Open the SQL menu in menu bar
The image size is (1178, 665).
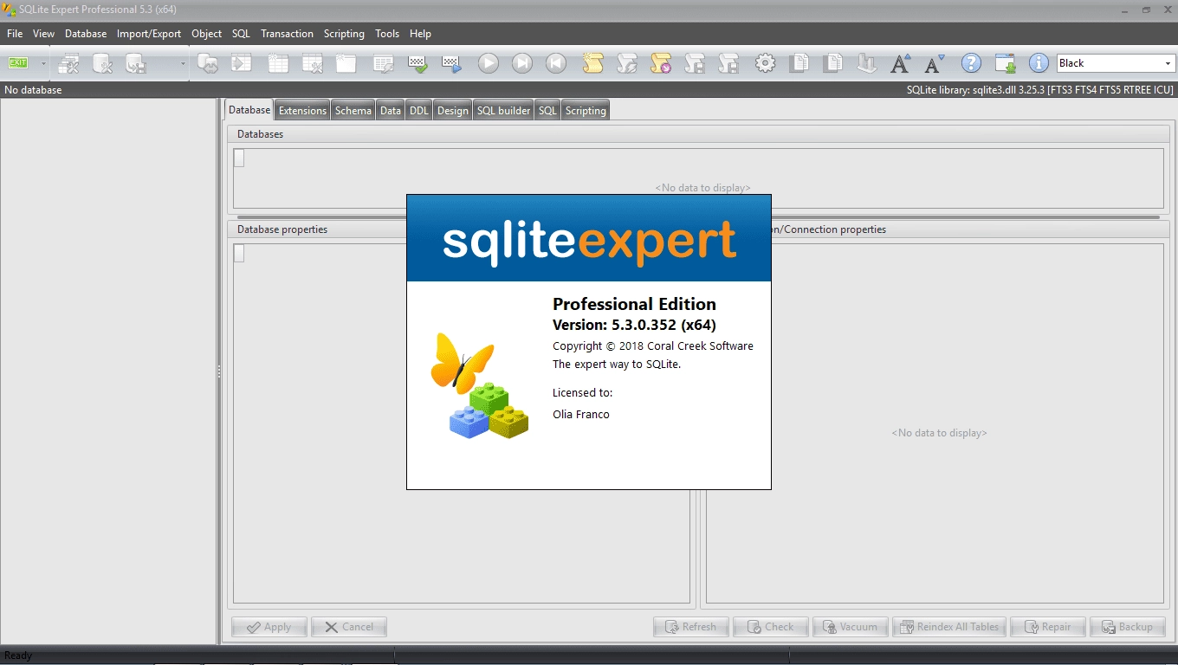coord(241,34)
